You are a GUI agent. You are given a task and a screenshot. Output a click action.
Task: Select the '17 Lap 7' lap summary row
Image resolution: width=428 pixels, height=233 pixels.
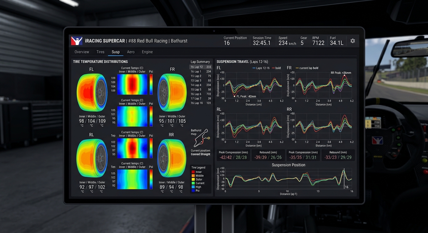pyautogui.click(x=201, y=99)
